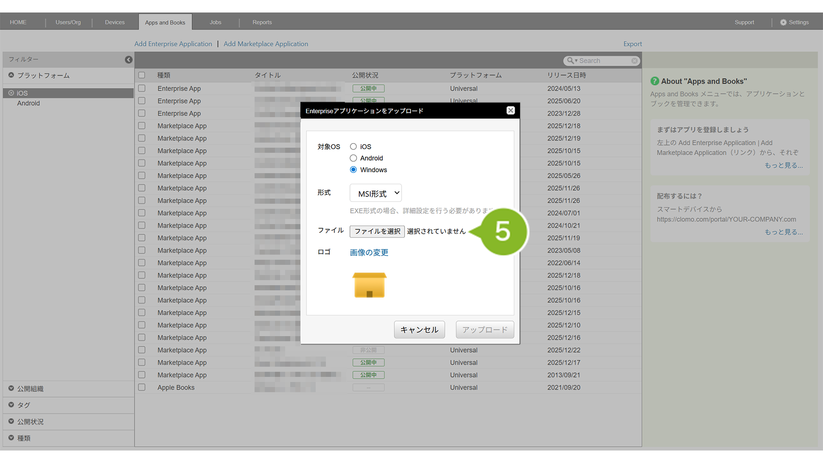Screen dimensions: 823x463
Task: Select the Android radio button
Action: pyautogui.click(x=353, y=158)
